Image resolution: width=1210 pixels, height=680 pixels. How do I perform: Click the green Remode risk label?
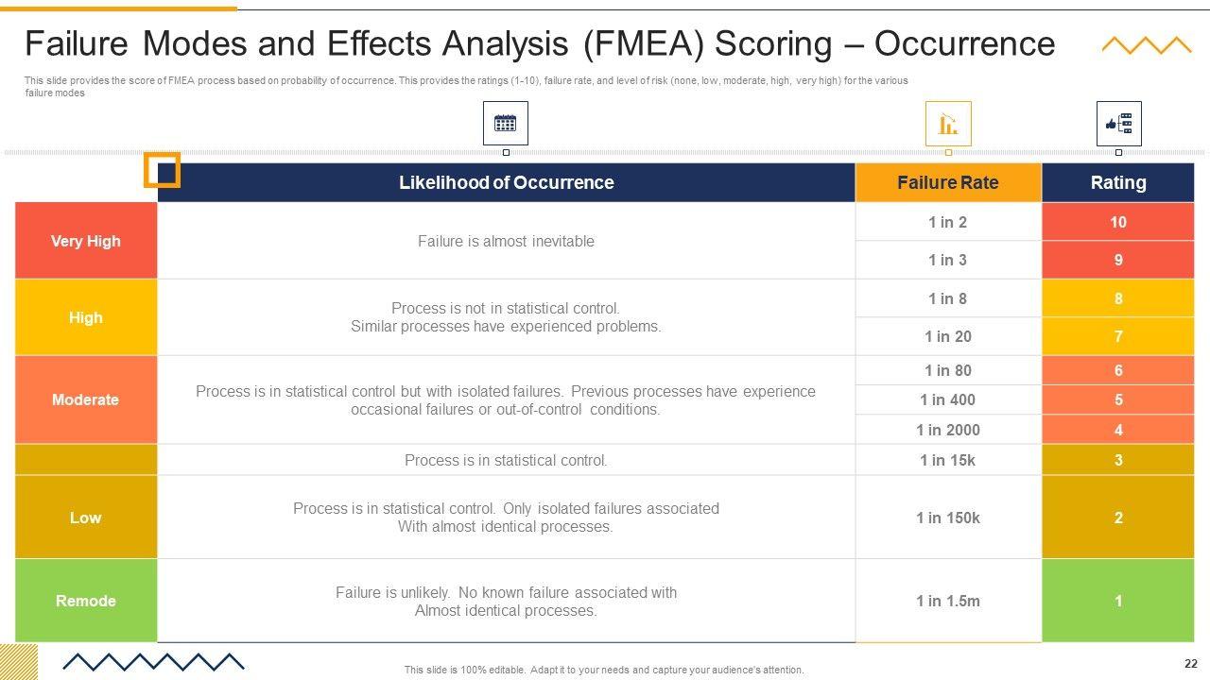point(85,601)
